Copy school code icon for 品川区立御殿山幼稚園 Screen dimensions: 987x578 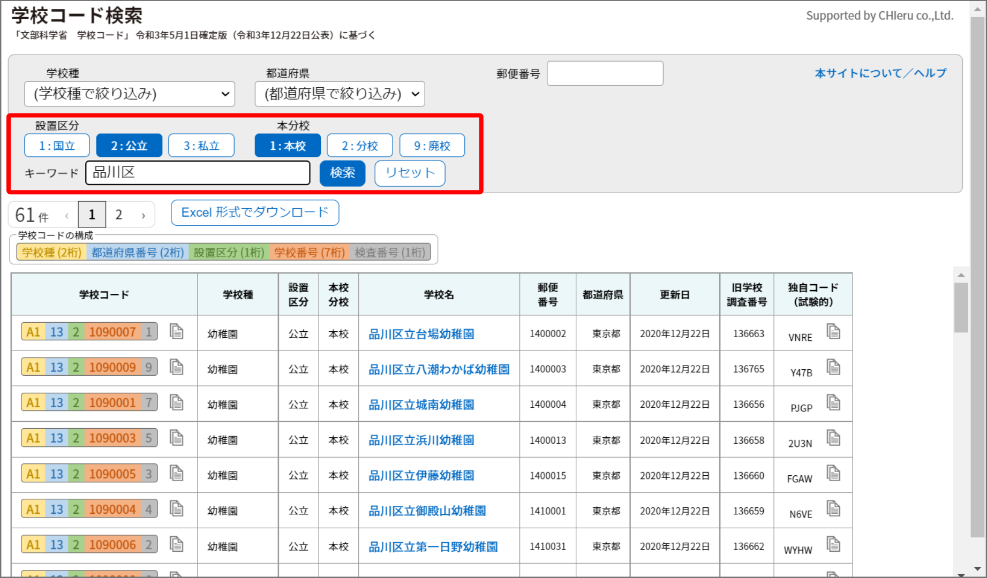point(176,508)
